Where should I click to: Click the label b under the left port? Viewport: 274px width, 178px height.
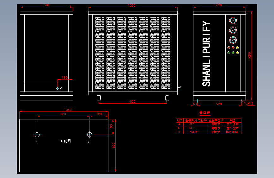pos(37,142)
